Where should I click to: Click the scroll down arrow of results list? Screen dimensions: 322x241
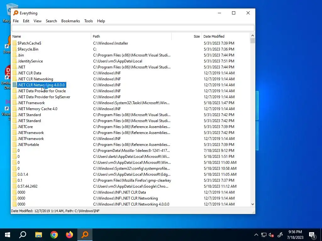[253, 204]
